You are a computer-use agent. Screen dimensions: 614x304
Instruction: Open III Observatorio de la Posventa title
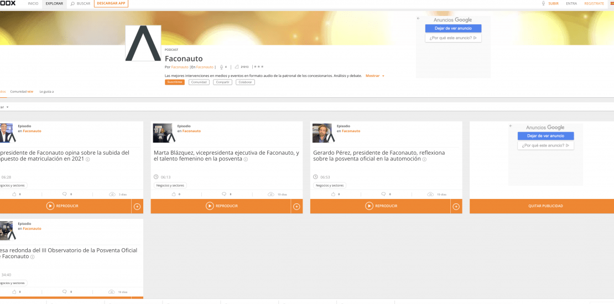(x=69, y=253)
